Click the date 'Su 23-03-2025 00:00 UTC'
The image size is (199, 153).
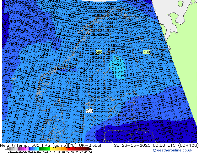(145, 146)
